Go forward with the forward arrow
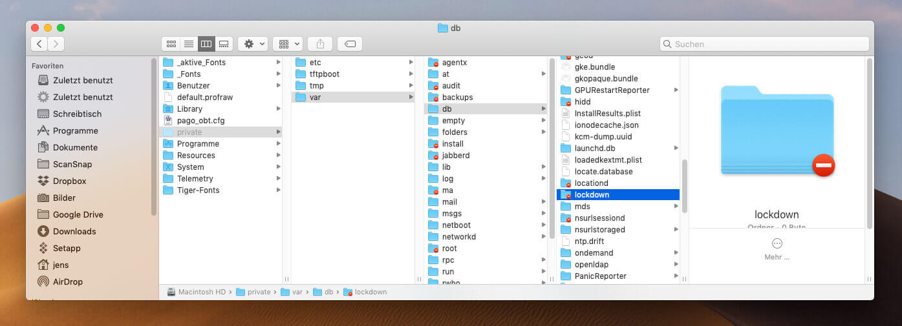 pyautogui.click(x=56, y=44)
